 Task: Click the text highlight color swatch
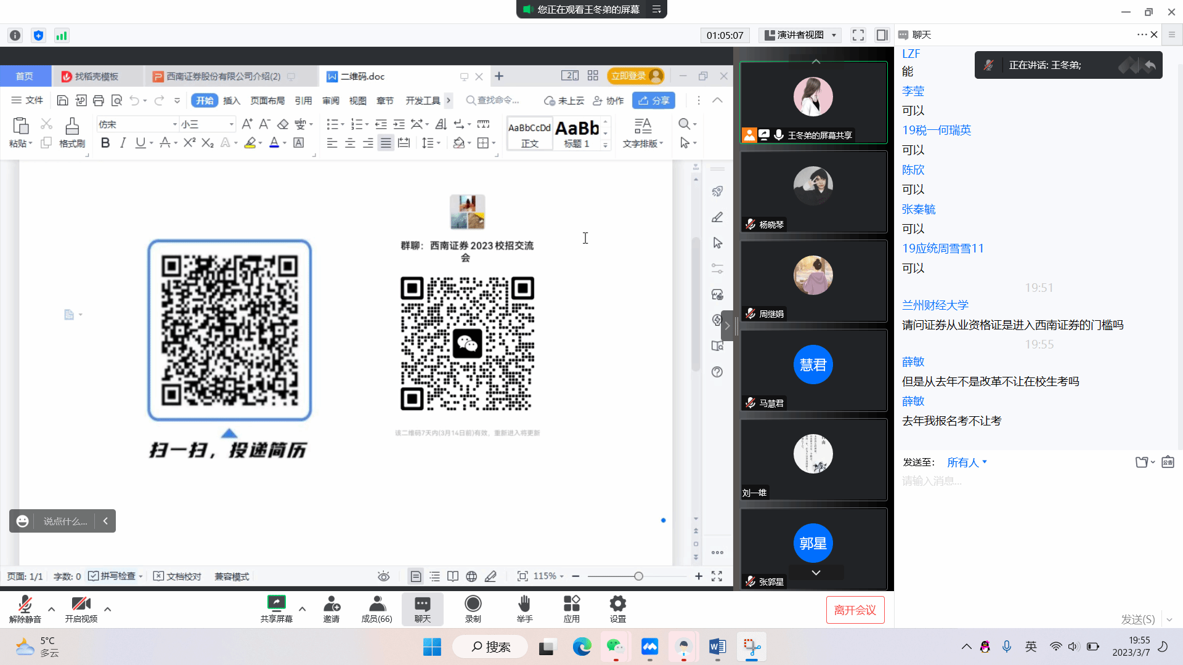[x=250, y=143]
